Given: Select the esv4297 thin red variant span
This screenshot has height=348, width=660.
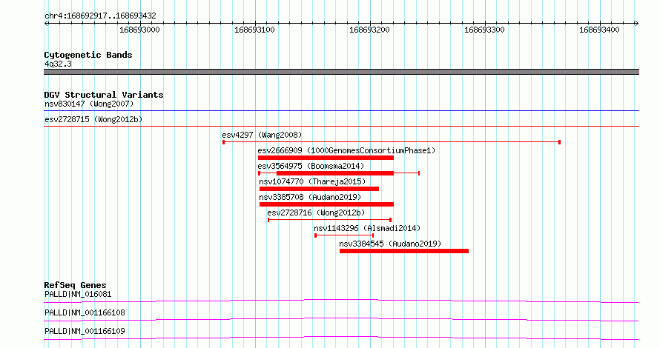Looking at the screenshot, I should pyautogui.click(x=392, y=142).
